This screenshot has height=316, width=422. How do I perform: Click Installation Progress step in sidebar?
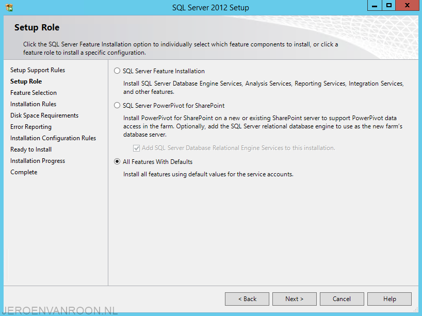[x=38, y=161]
